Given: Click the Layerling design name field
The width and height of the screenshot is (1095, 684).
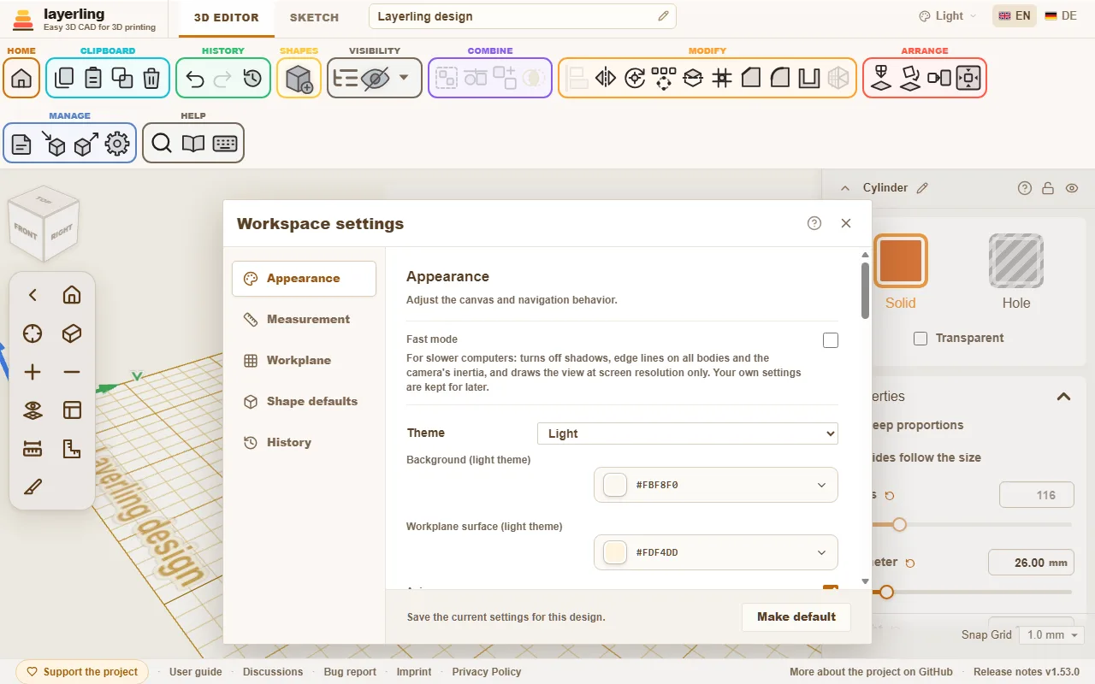Looking at the screenshot, I should coord(523,16).
